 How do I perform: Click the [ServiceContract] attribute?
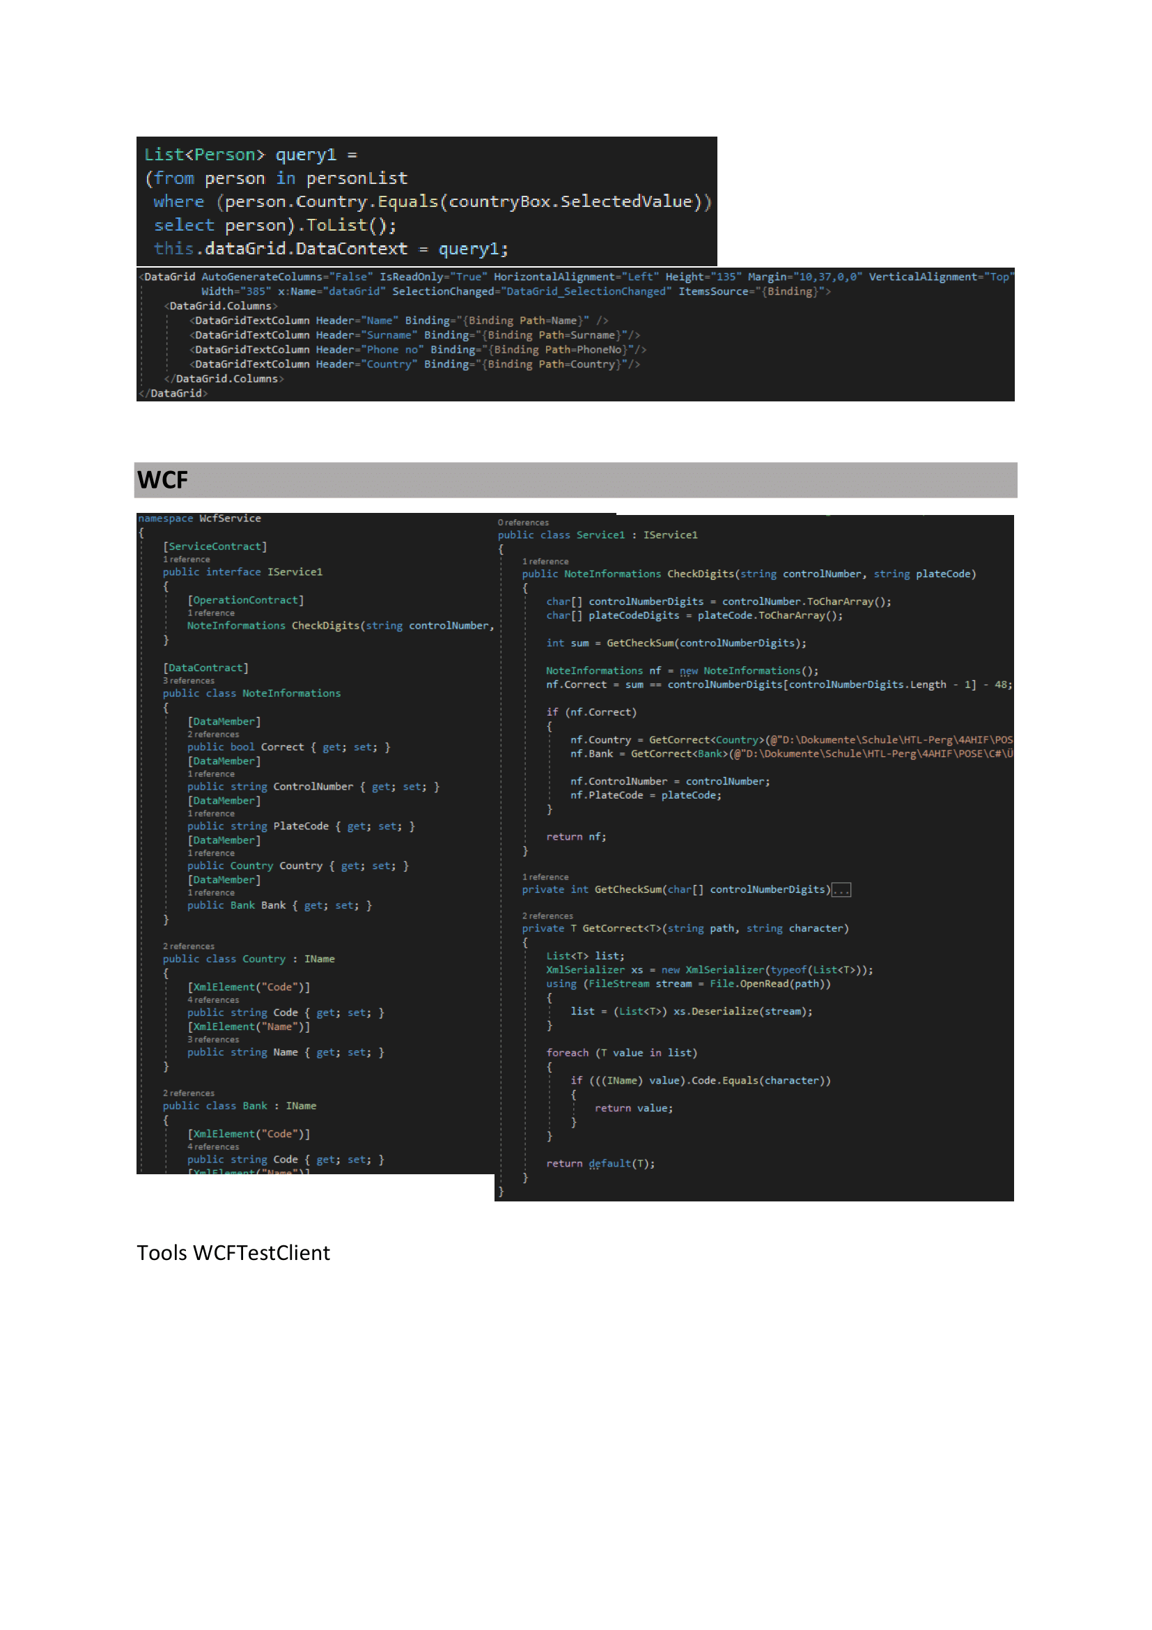click(x=215, y=546)
